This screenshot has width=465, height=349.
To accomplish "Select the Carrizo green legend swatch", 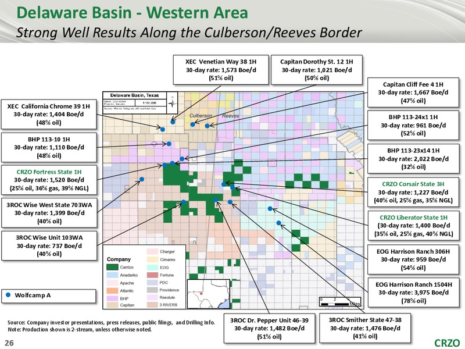I will coord(112,267).
